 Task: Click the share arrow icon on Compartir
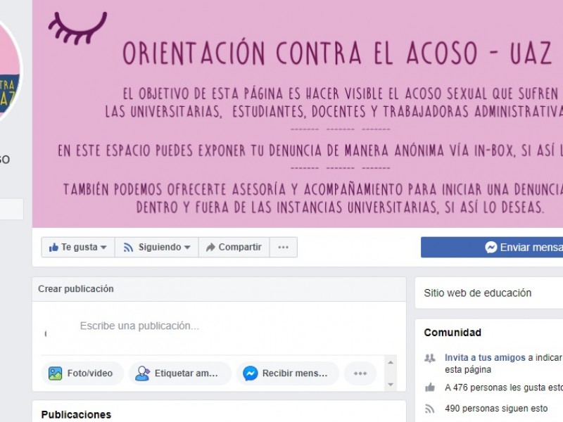click(210, 247)
